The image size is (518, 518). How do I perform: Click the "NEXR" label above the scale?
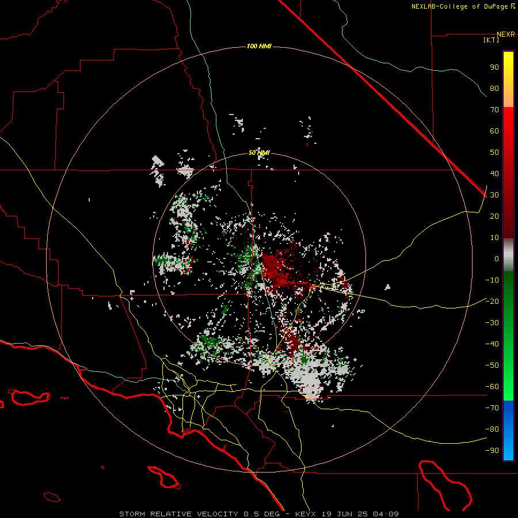(506, 35)
